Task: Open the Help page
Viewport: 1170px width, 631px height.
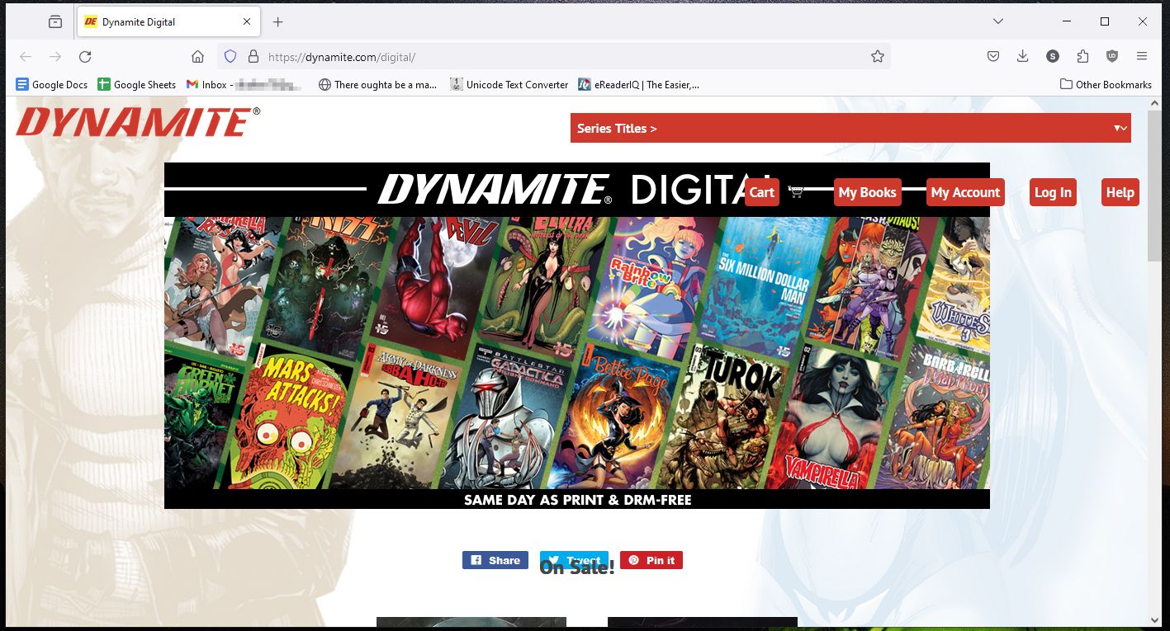Action: coord(1120,192)
